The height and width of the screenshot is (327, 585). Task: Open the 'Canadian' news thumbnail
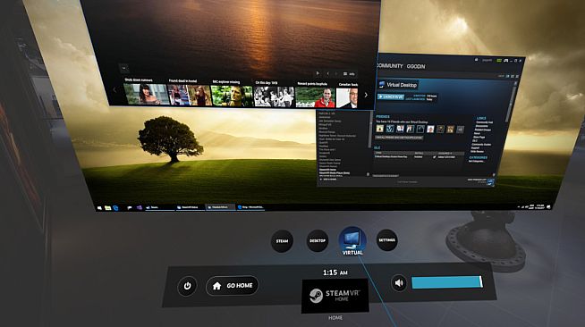coord(347,98)
